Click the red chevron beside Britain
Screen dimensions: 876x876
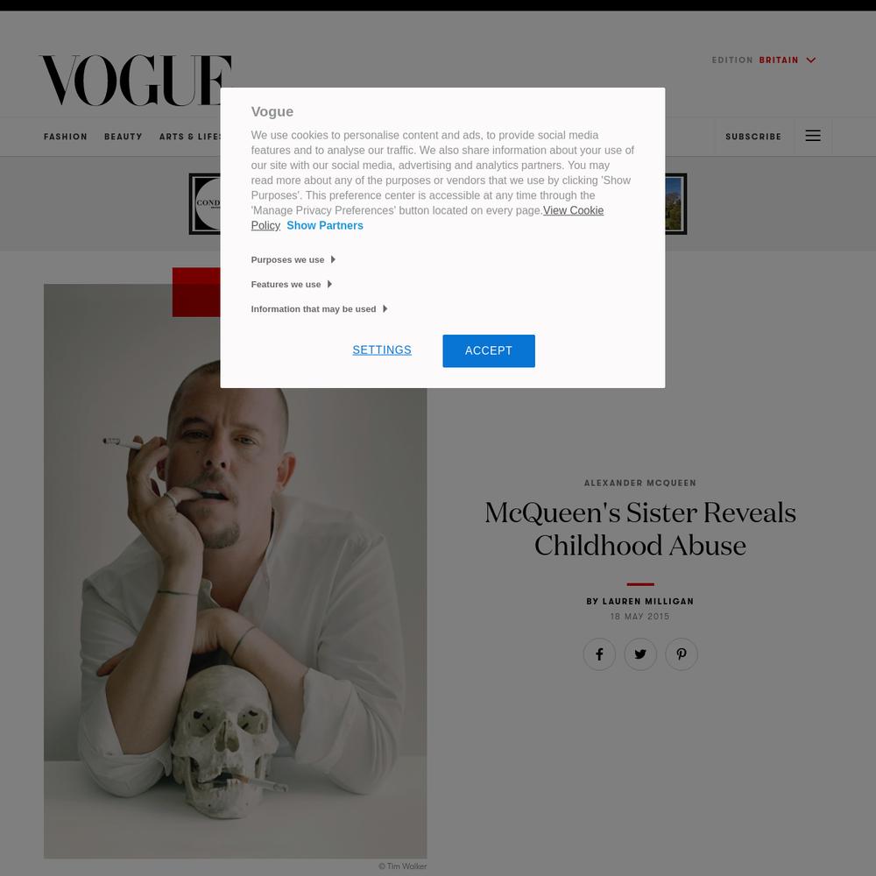pos(811,60)
